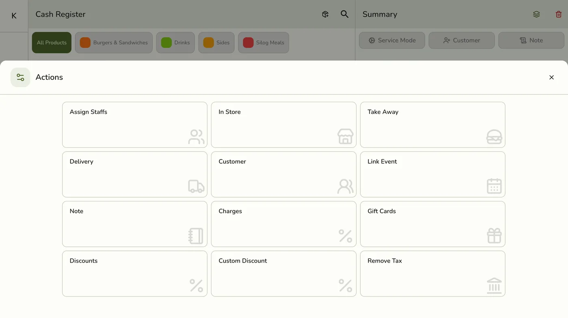Select the Delivery action card
568x318 pixels.
(x=135, y=175)
